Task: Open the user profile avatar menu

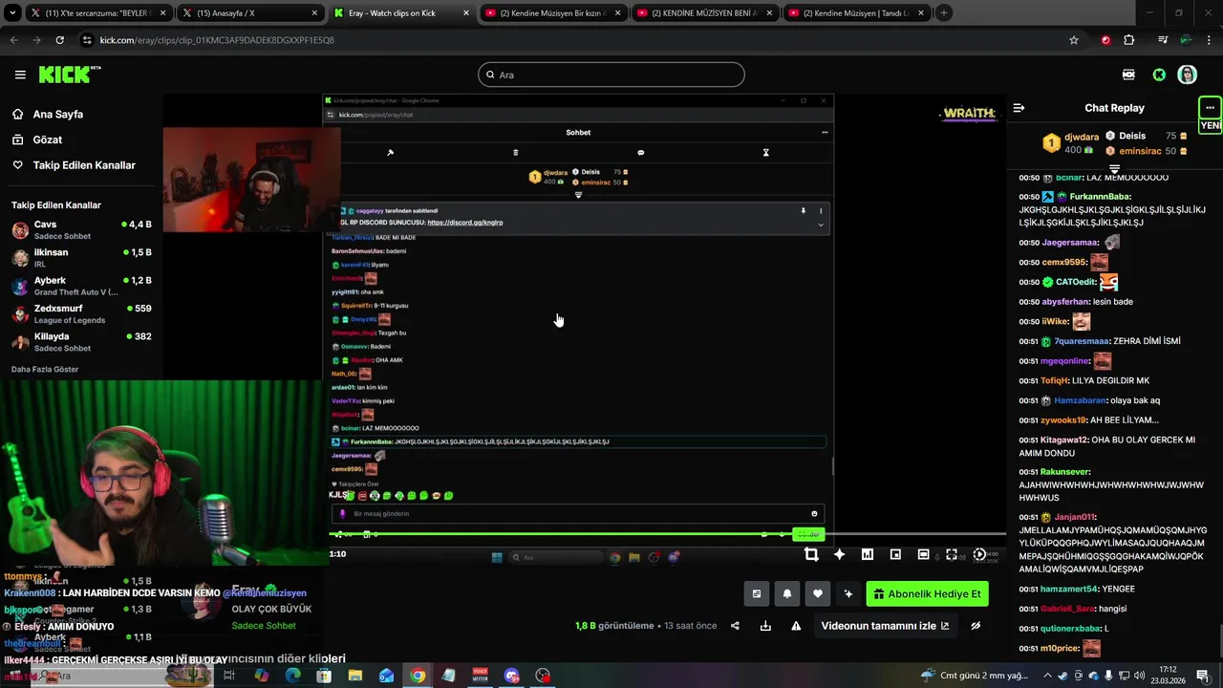Action: 1188,75
